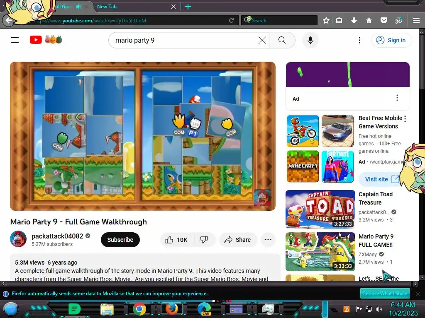Image resolution: width=425 pixels, height=318 pixels.
Task: Open Best Free Mobile Game Versions ad title
Action: point(380,122)
